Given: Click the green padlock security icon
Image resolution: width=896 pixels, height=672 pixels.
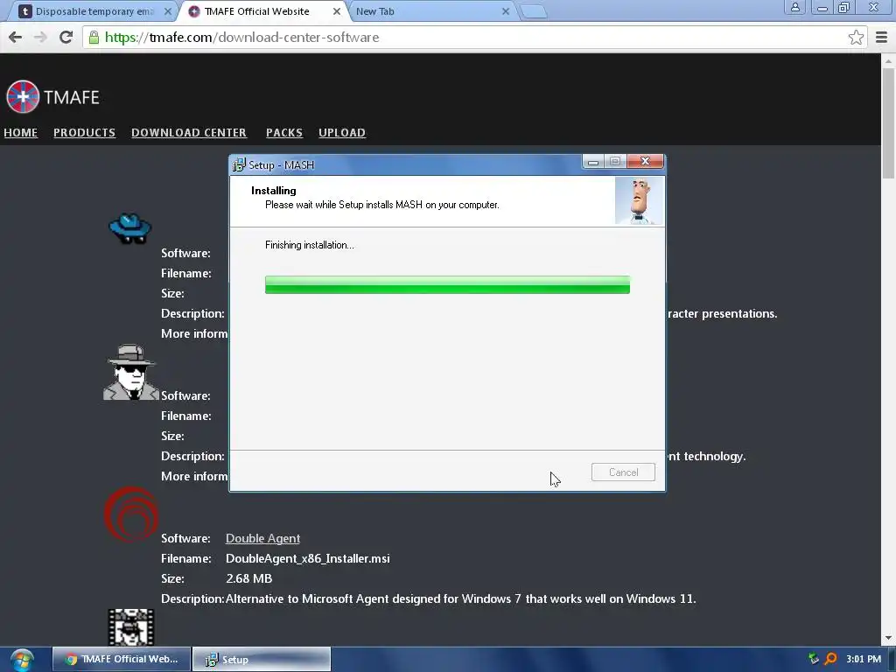Looking at the screenshot, I should click(94, 37).
